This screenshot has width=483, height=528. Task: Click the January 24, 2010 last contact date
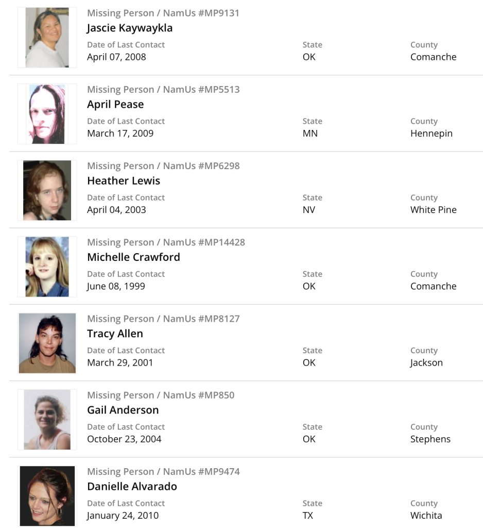[123, 515]
